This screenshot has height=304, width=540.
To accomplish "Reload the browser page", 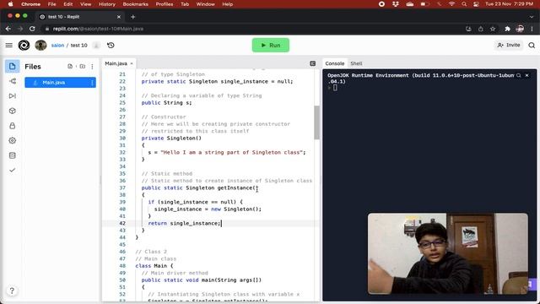I will [32, 29].
